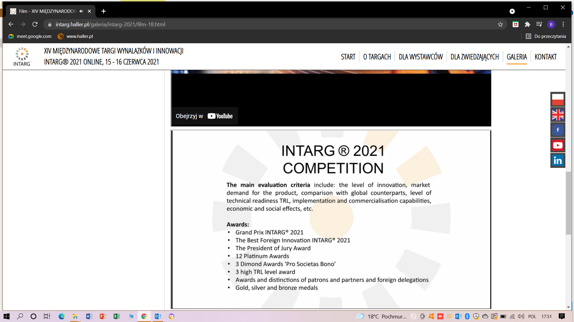Close the Film tab
This screenshot has height=322, width=574.
pyautogui.click(x=89, y=11)
